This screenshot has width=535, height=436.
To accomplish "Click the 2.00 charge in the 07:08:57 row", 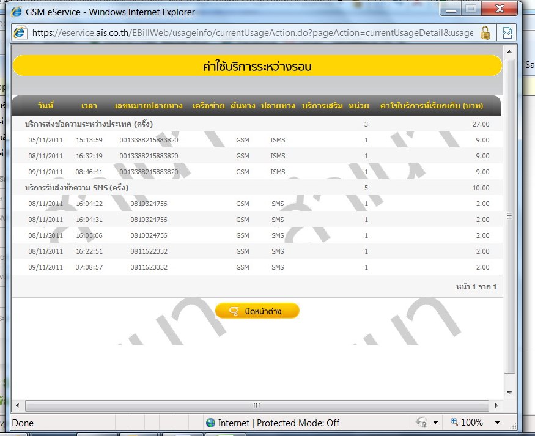I will coord(482,267).
